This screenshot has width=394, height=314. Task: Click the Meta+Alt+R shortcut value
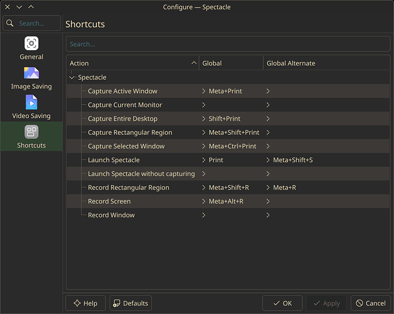(x=226, y=202)
